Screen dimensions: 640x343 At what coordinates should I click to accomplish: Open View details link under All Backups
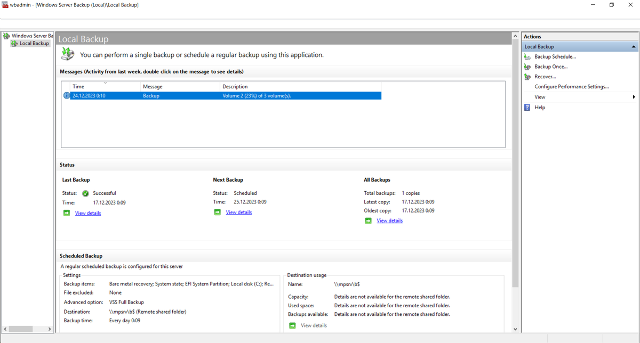[390, 220]
